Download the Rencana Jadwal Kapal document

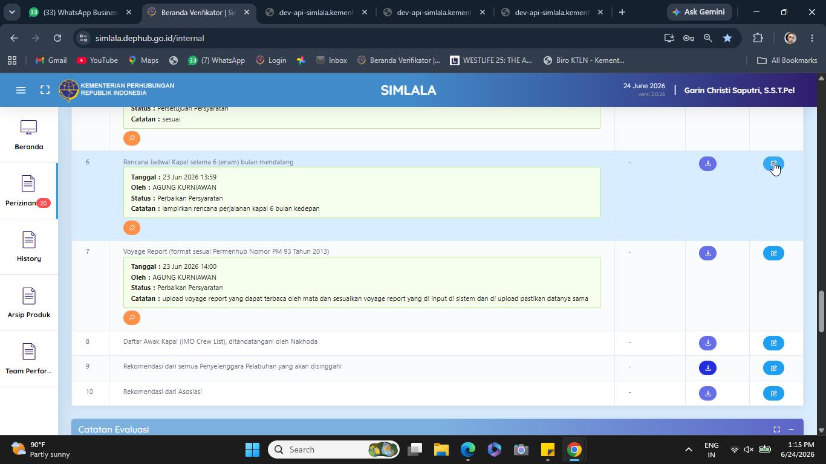click(707, 164)
